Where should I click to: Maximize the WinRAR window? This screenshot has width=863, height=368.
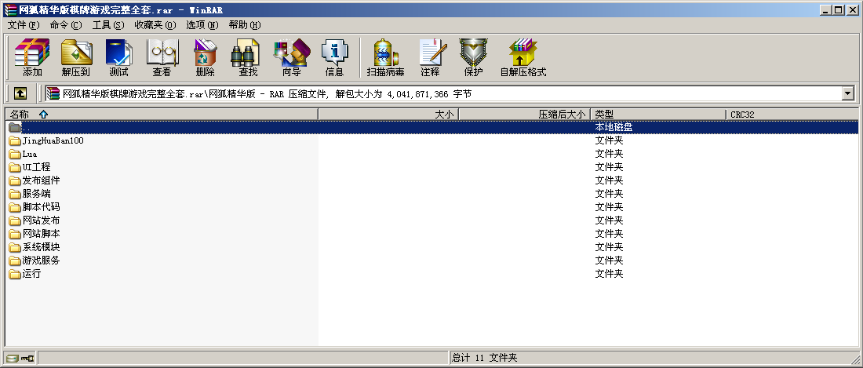(x=839, y=10)
